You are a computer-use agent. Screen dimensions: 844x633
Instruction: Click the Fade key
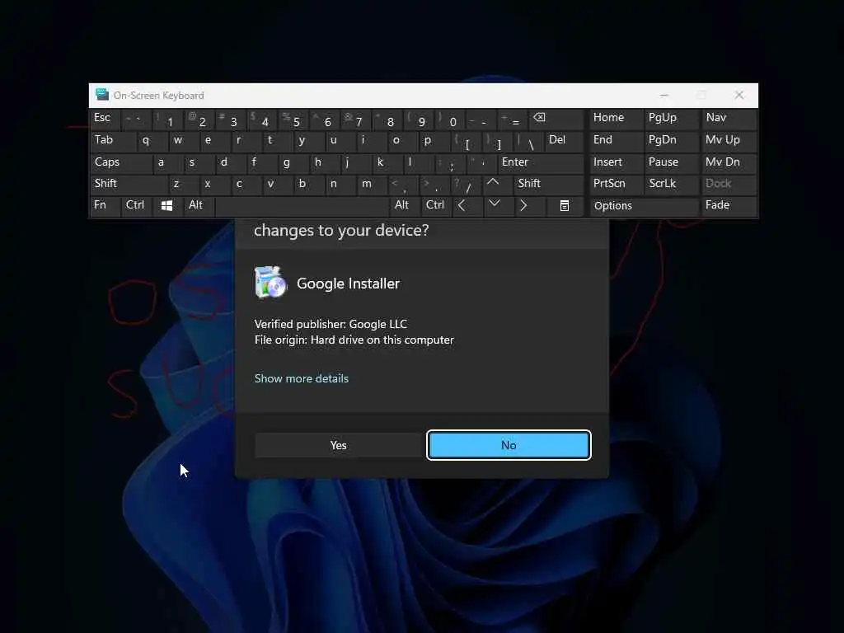click(x=729, y=205)
